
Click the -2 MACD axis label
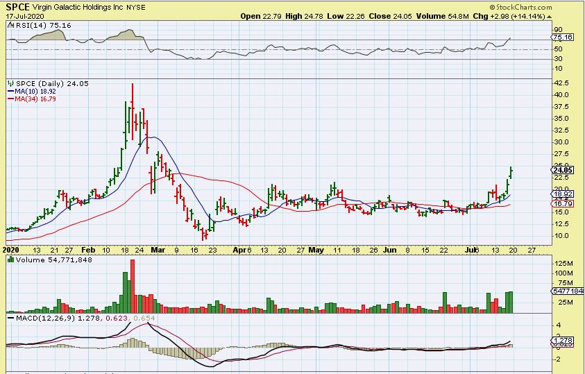point(559,359)
